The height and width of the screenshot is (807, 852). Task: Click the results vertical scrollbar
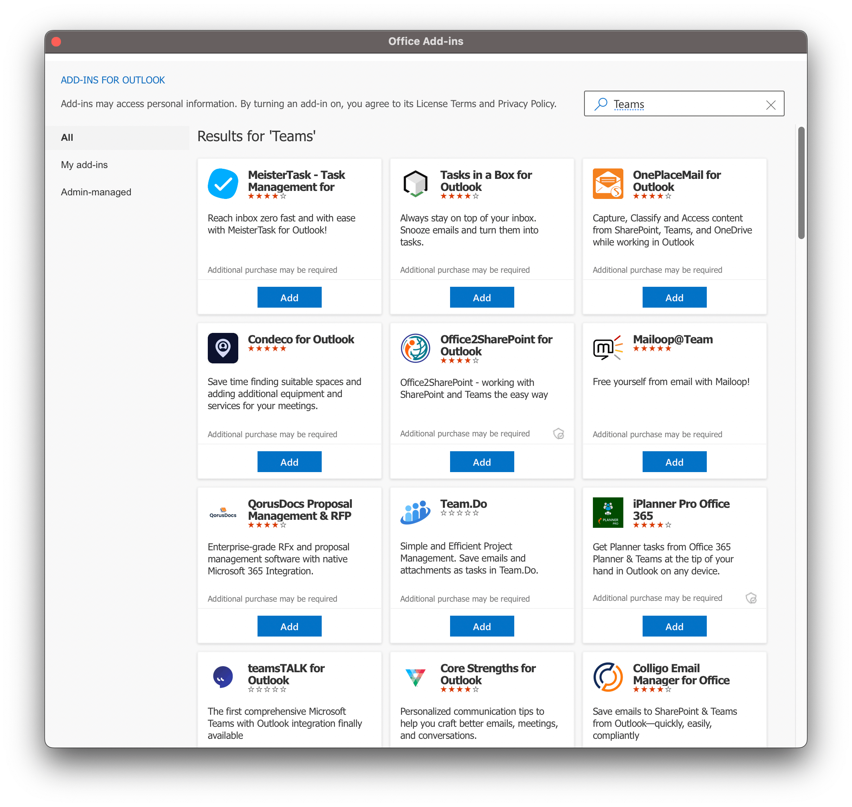click(x=800, y=183)
